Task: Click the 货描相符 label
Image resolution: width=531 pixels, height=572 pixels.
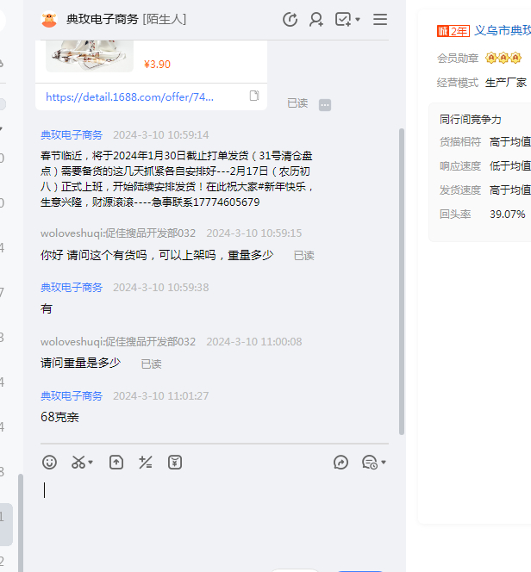Action: [x=460, y=142]
